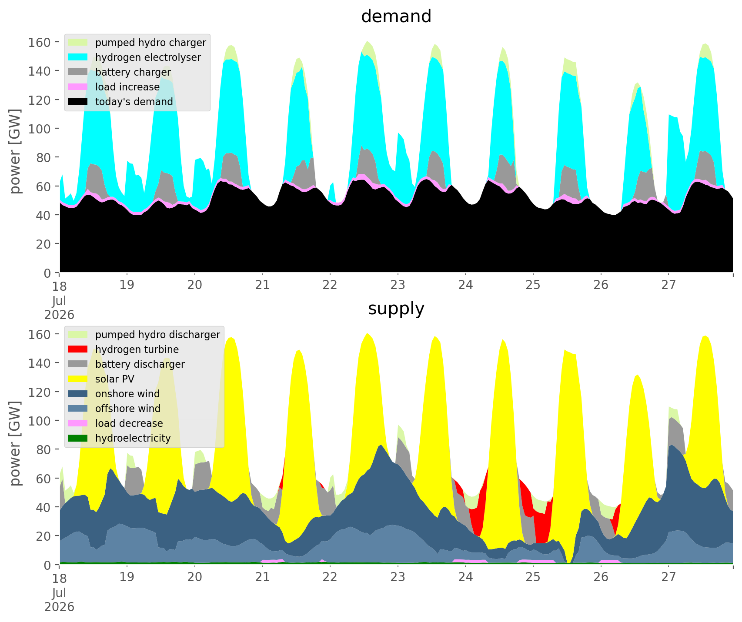Viewport: 742px width, 622px height.
Task: Click the load decrease pink legend swatch
Action: [78, 423]
